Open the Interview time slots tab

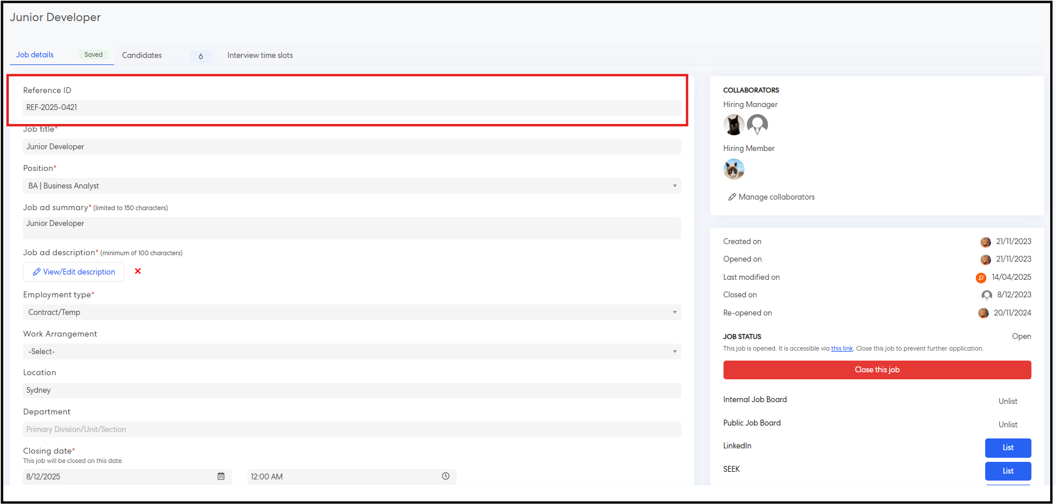coord(260,55)
